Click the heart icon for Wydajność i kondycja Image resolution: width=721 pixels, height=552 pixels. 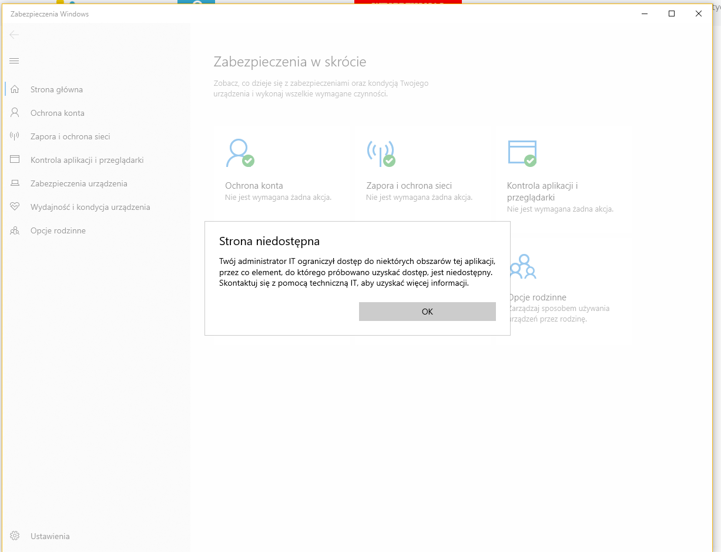click(x=15, y=207)
